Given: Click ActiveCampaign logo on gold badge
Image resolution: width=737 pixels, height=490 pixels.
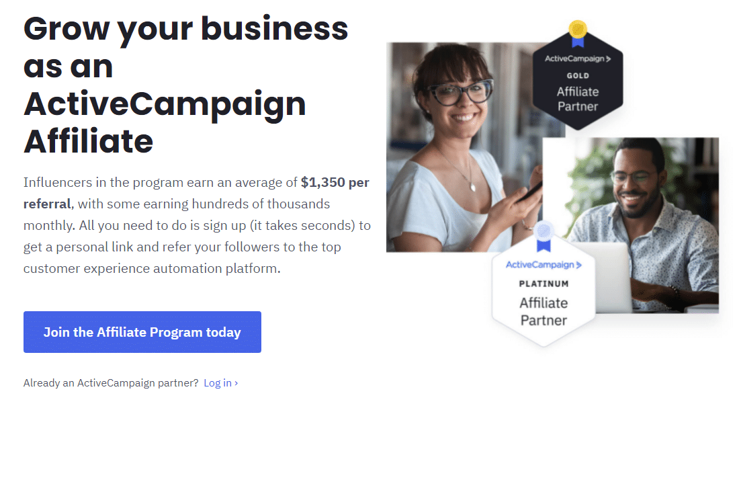Looking at the screenshot, I should point(578,58).
